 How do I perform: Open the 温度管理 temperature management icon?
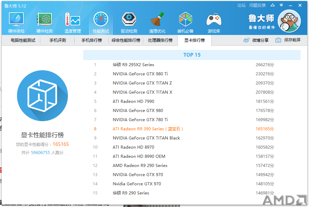pyautogui.click(x=73, y=23)
